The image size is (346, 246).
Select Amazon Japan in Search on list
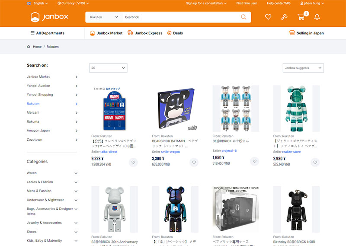[x=52, y=131]
